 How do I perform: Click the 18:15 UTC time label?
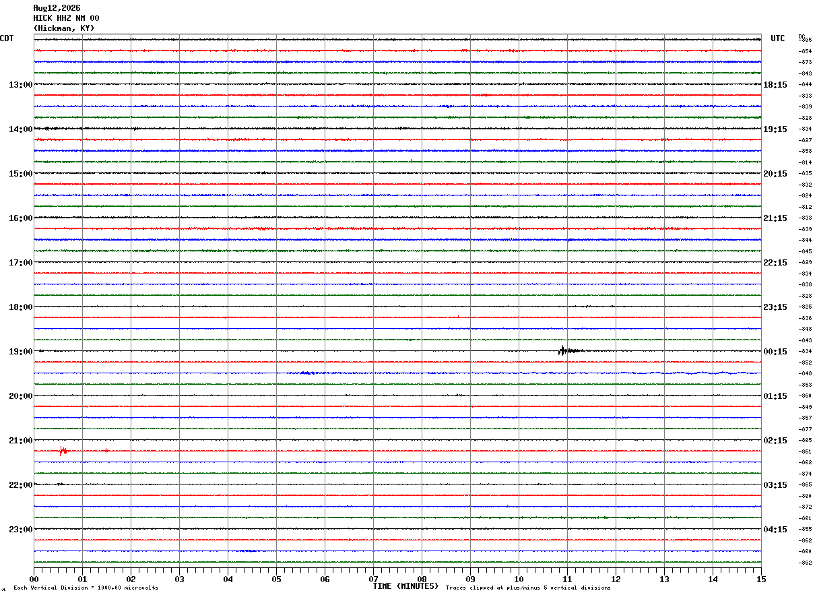(775, 85)
